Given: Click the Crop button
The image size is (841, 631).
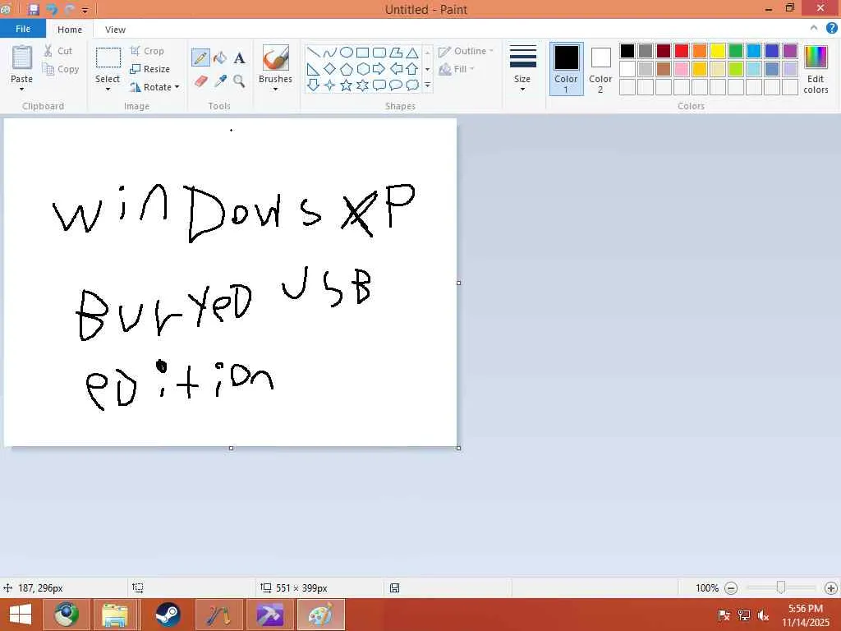Looking at the screenshot, I should 147,51.
